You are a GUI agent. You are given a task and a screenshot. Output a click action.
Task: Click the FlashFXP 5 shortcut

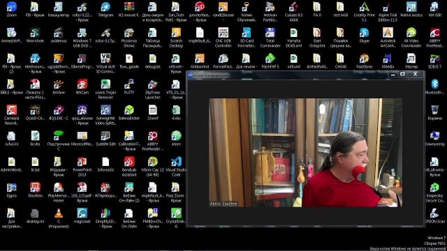(x=270, y=61)
